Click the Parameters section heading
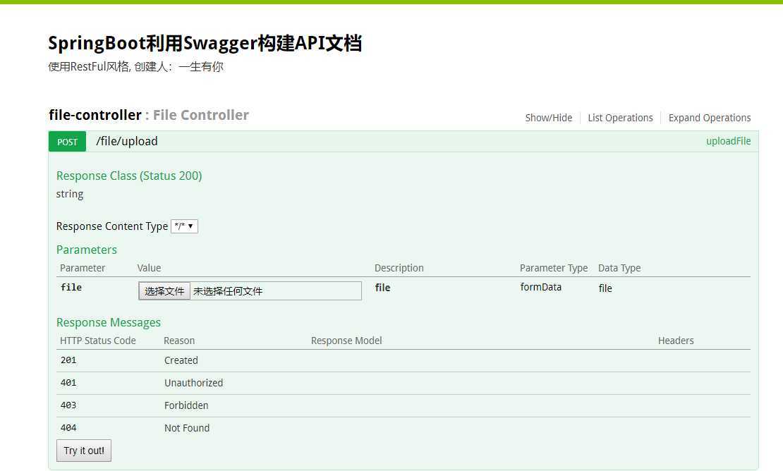This screenshot has height=471, width=783. [x=86, y=250]
